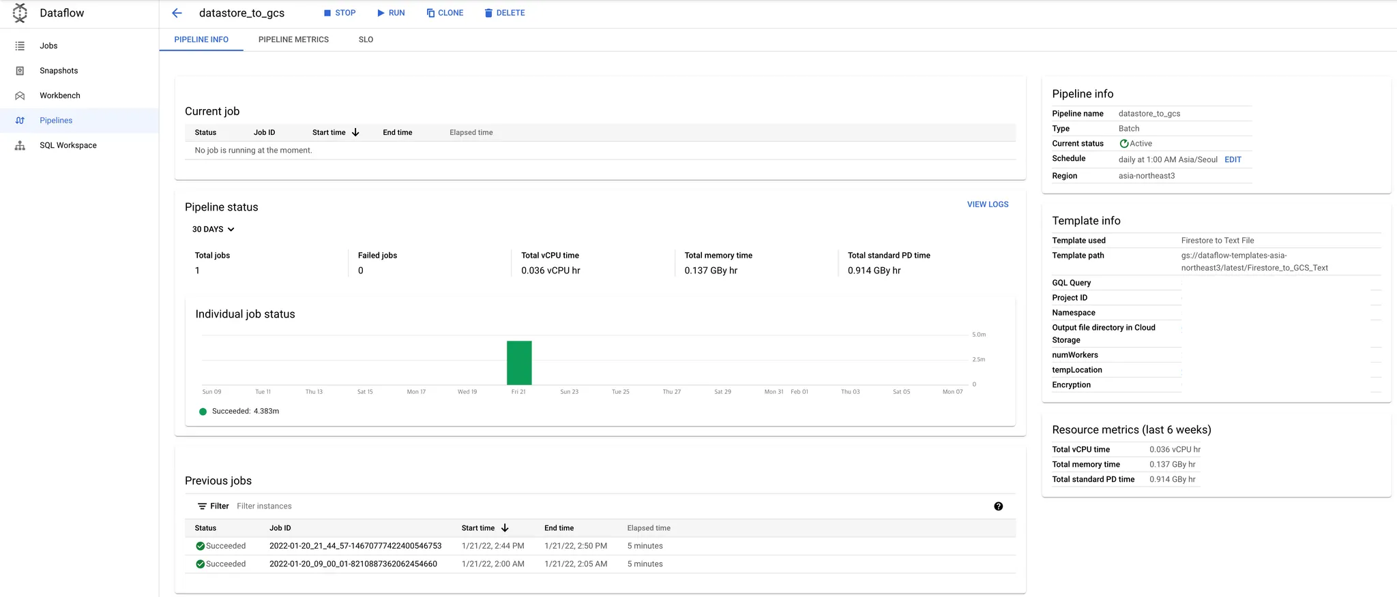
Task: Open the Workbench icon in the sidebar
Action: click(20, 95)
